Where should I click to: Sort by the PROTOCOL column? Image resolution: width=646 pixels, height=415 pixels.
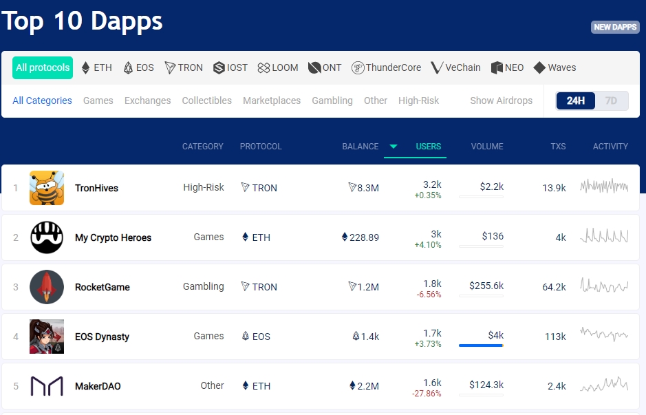(261, 147)
